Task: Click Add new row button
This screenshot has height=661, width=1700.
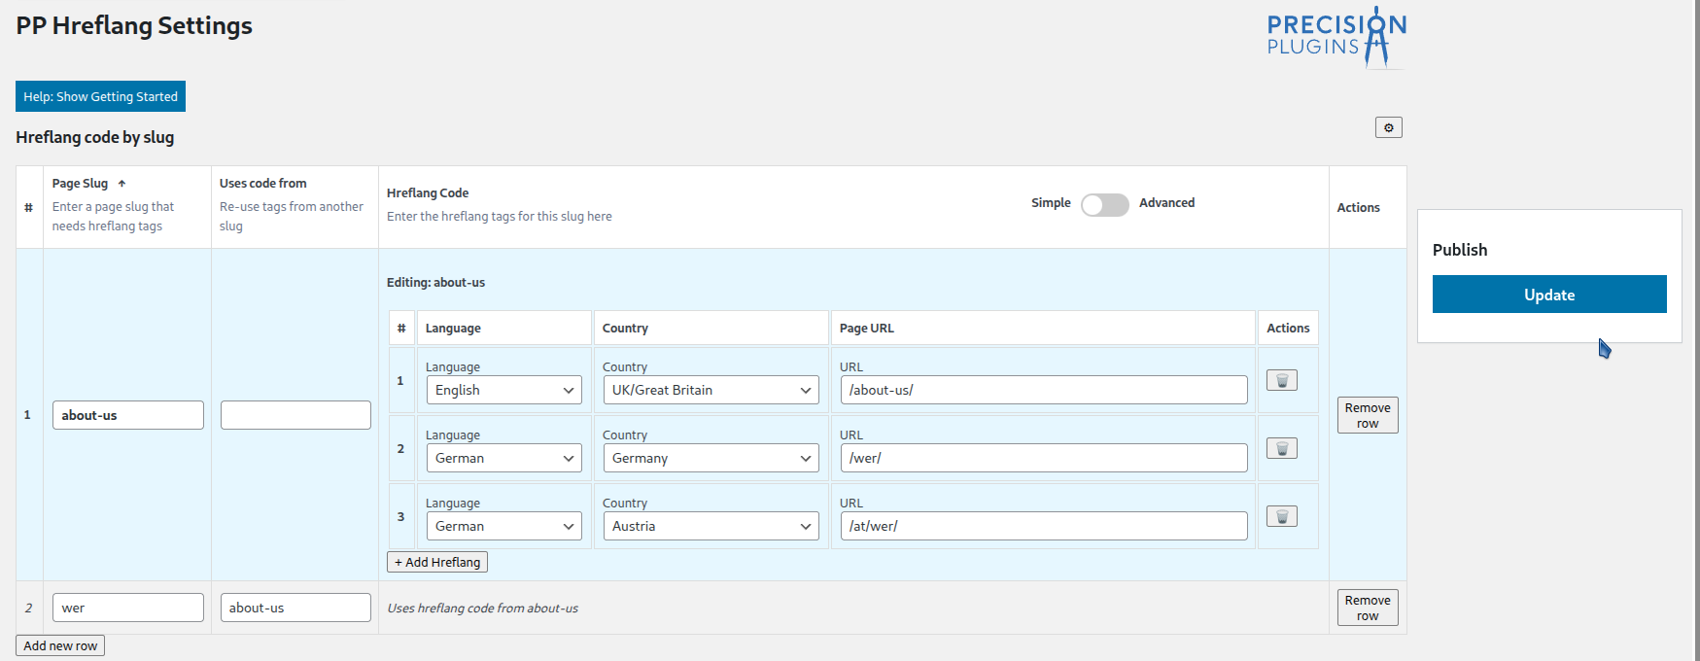Action: point(60,645)
